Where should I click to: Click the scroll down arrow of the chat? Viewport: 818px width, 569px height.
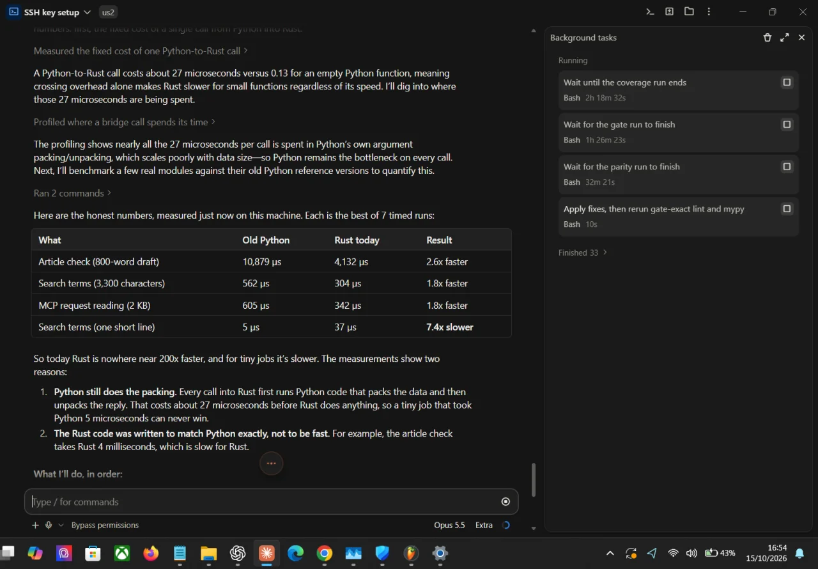point(534,529)
